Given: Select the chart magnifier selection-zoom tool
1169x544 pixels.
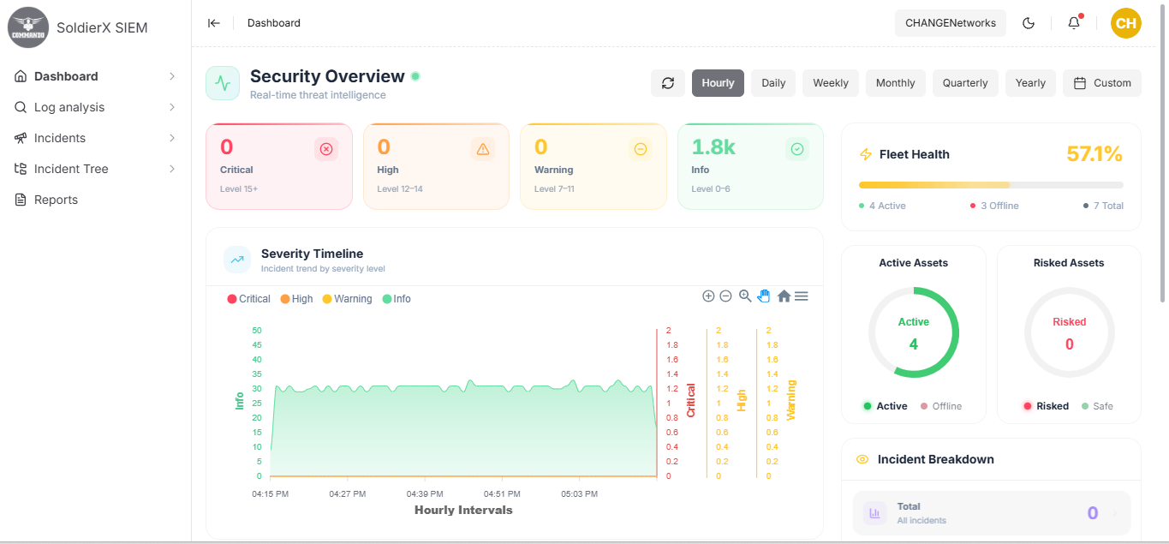Looking at the screenshot, I should click(x=745, y=296).
